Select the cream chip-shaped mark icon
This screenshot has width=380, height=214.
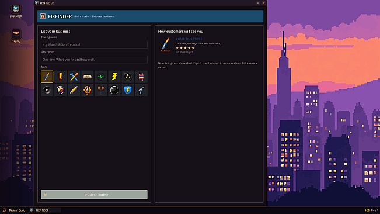coord(88,77)
